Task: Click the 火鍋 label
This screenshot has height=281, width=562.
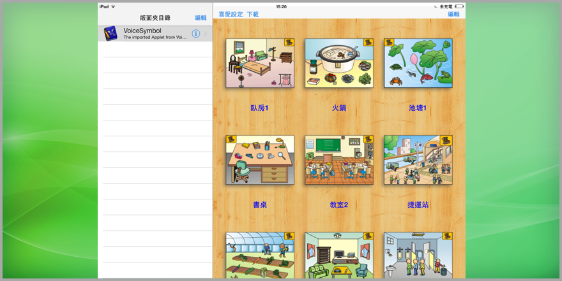Action: point(338,108)
